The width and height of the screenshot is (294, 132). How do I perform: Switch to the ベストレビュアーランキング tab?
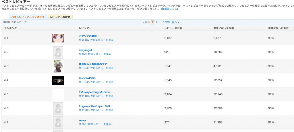coord(28,17)
